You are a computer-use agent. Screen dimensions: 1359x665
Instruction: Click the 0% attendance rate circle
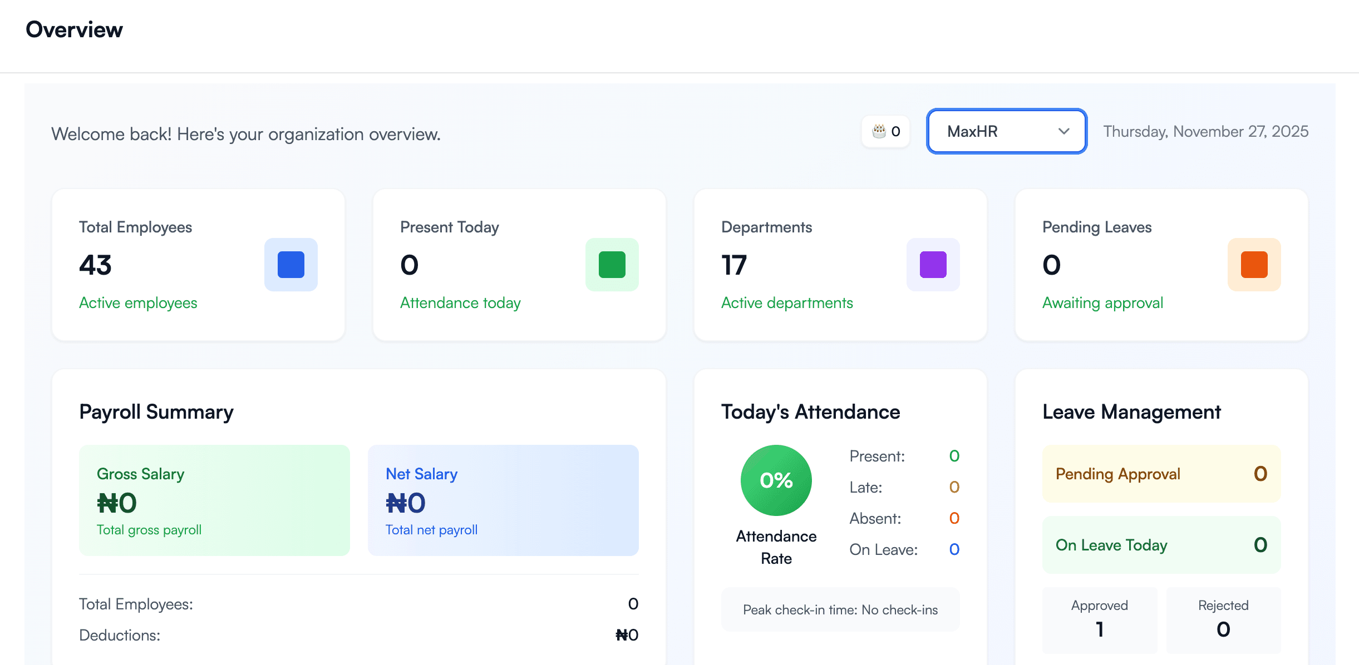[776, 480]
